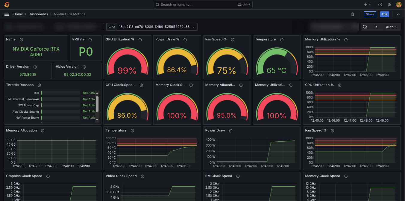Go to Dashboards breadcrumb
The width and height of the screenshot is (405, 201).
[x=38, y=14]
